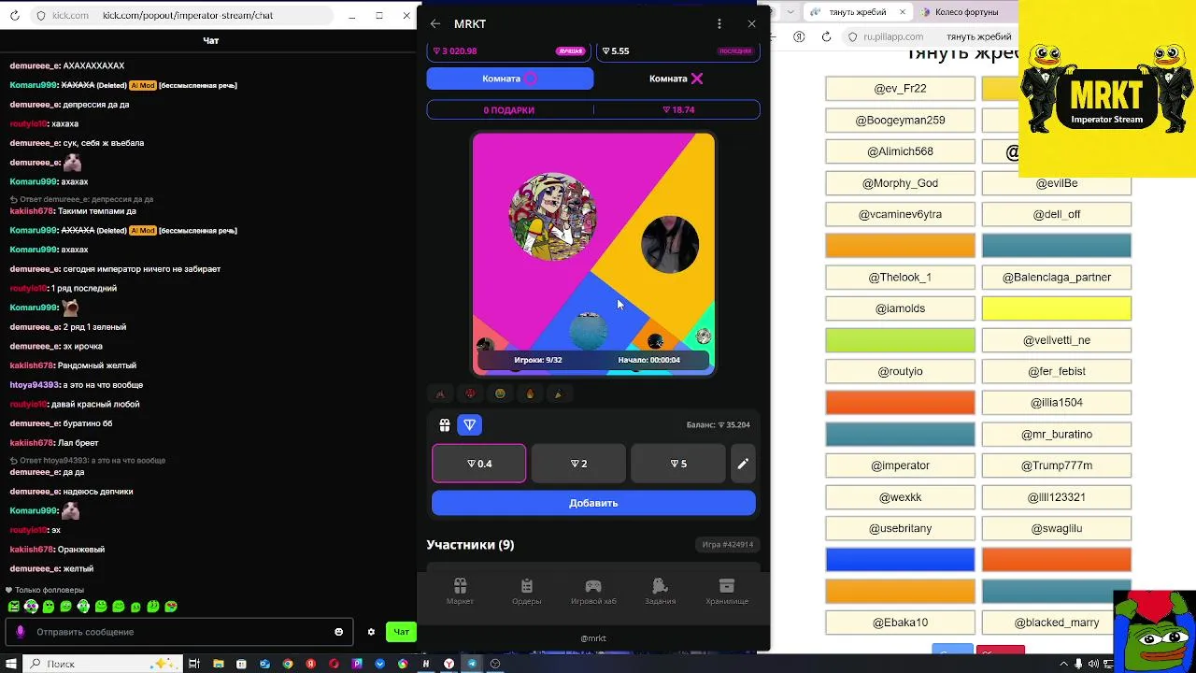This screenshot has width=1196, height=673.
Task: Open Telegram from the taskbar
Action: 472,664
